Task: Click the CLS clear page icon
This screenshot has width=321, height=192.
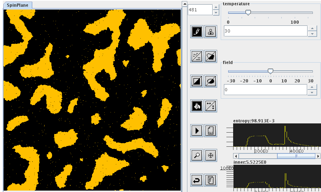Action: coord(210,130)
